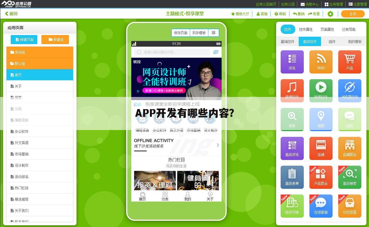Add the 在线客服 online support widget
Viewport: 369px width, 227px height.
coord(321,206)
